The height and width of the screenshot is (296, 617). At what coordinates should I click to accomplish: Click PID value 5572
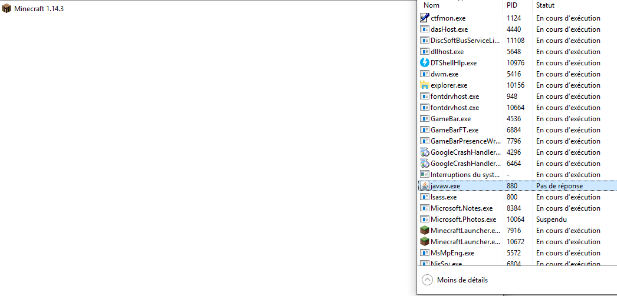(x=514, y=253)
